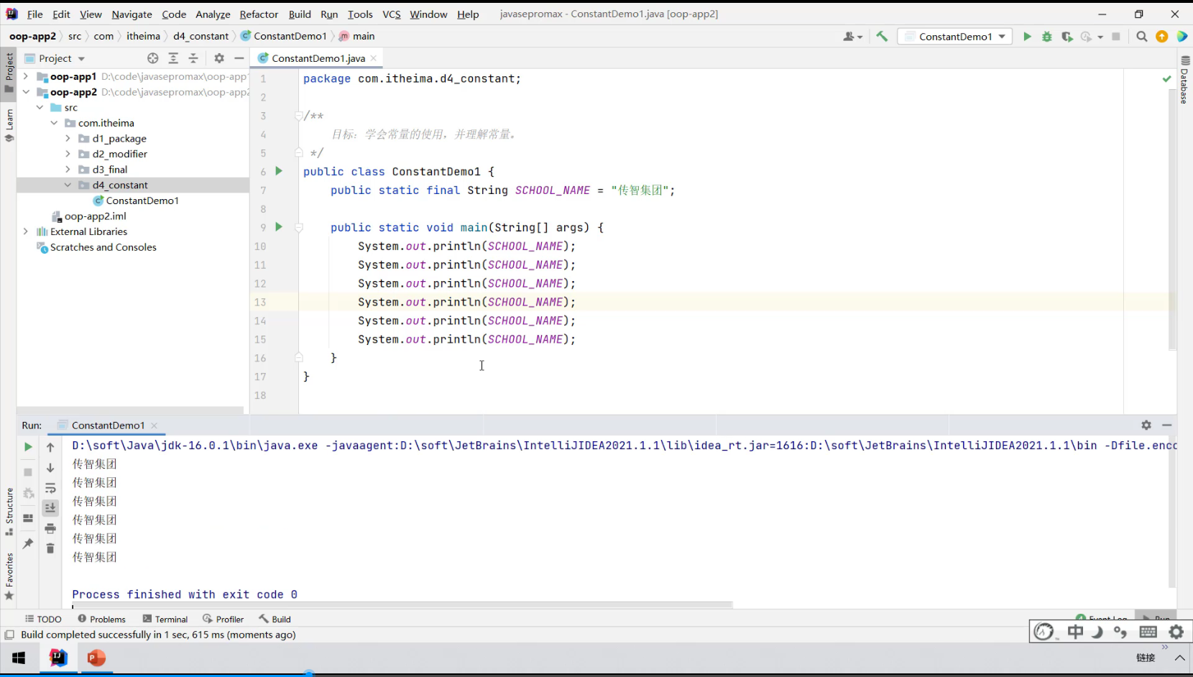Toggle the Structure side tool window

tap(9, 512)
